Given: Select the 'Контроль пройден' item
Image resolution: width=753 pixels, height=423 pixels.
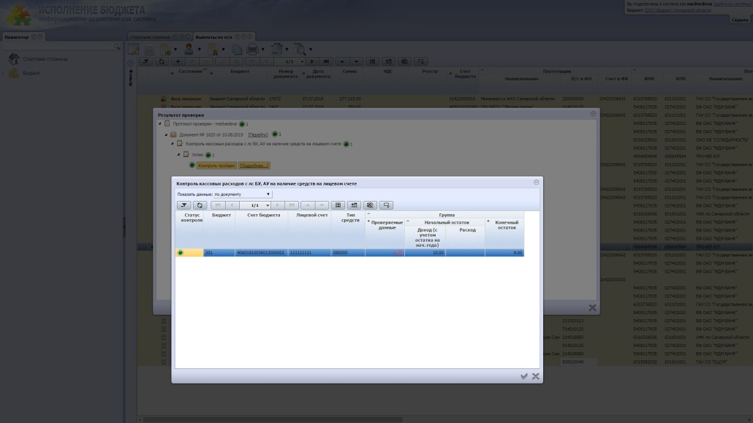Looking at the screenshot, I should coord(216,166).
